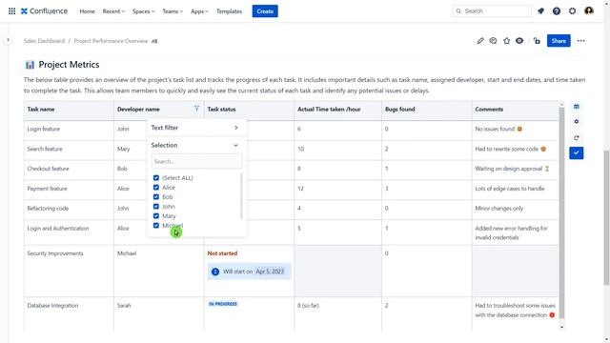Uncheck the Alice checkbox

click(x=156, y=188)
